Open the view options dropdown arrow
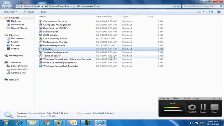Screen dimensions: 224x126 click(x=204, y=12)
